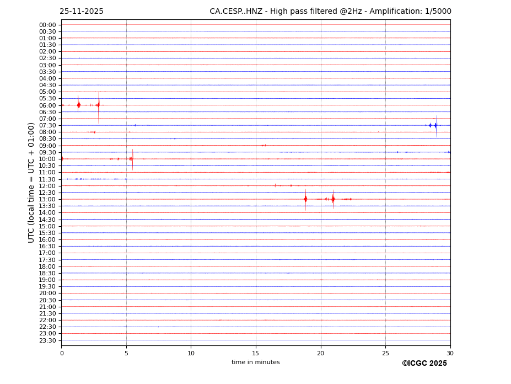Image resolution: width=511 pixels, height=384 pixels.
Task: Click the 0 tick on the minutes axis
Action: tap(62, 353)
